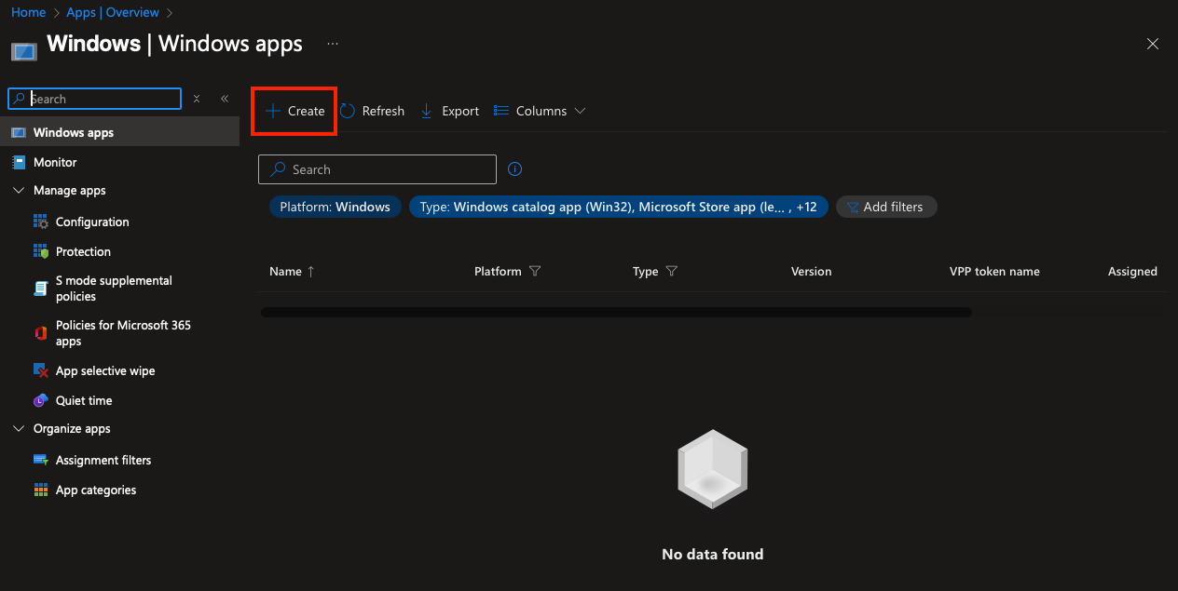Screen dimensions: 1178x591
Task: Click the Version column header
Action: coord(811,272)
